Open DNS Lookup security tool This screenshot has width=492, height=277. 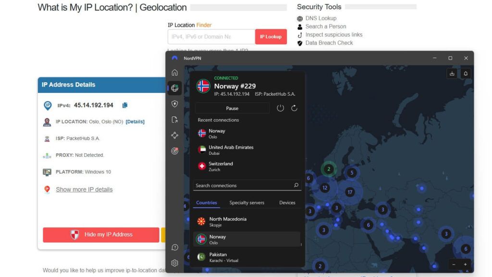(x=321, y=18)
